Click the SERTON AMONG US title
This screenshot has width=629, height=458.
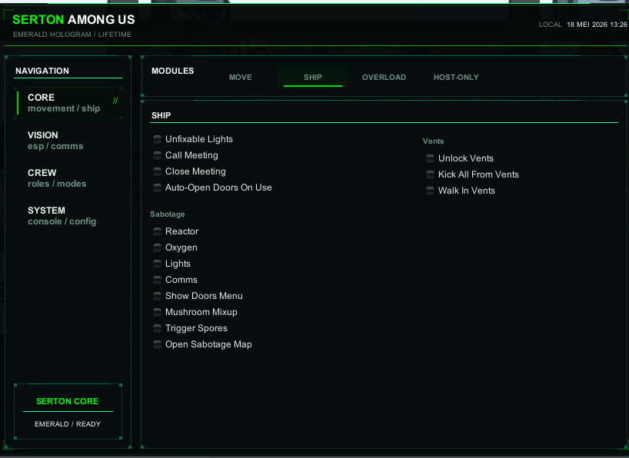(x=73, y=19)
